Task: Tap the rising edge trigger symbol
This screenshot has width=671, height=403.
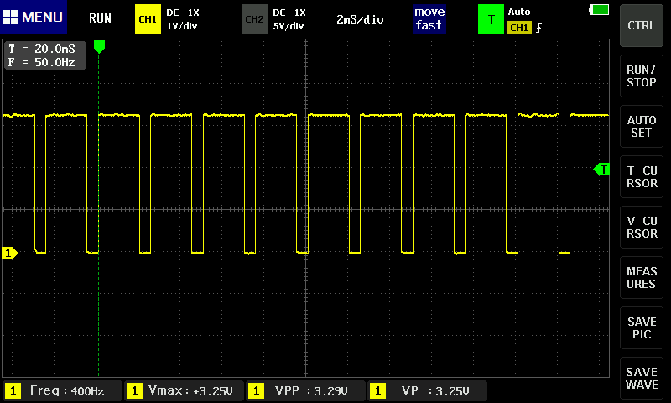Action: (x=538, y=28)
